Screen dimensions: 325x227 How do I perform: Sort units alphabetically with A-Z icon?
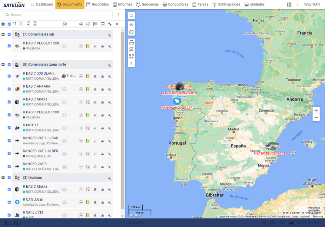coord(15,24)
